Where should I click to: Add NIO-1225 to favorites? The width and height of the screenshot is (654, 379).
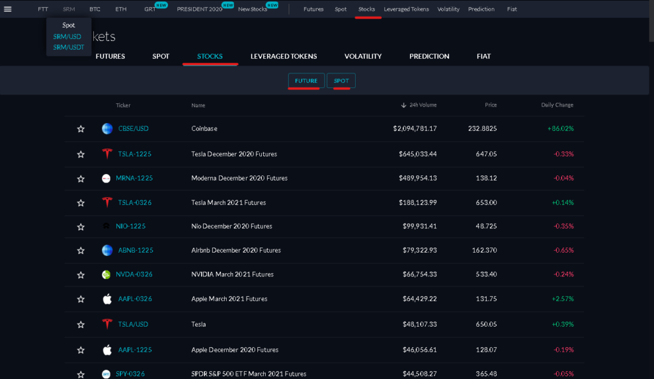click(81, 227)
